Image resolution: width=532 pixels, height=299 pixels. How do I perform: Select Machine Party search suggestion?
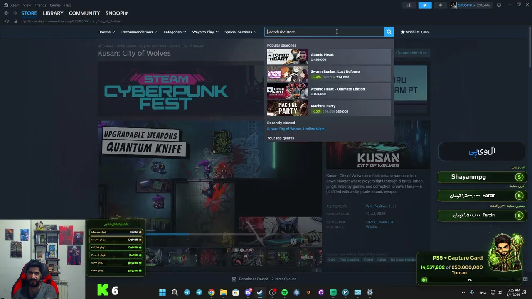[x=329, y=108]
